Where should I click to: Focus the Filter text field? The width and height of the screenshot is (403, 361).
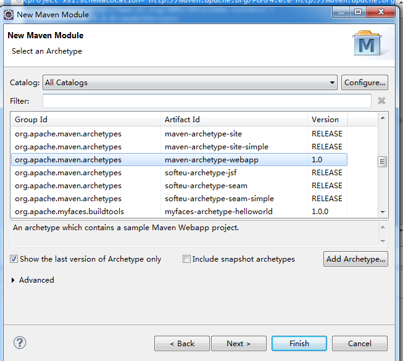click(207, 101)
